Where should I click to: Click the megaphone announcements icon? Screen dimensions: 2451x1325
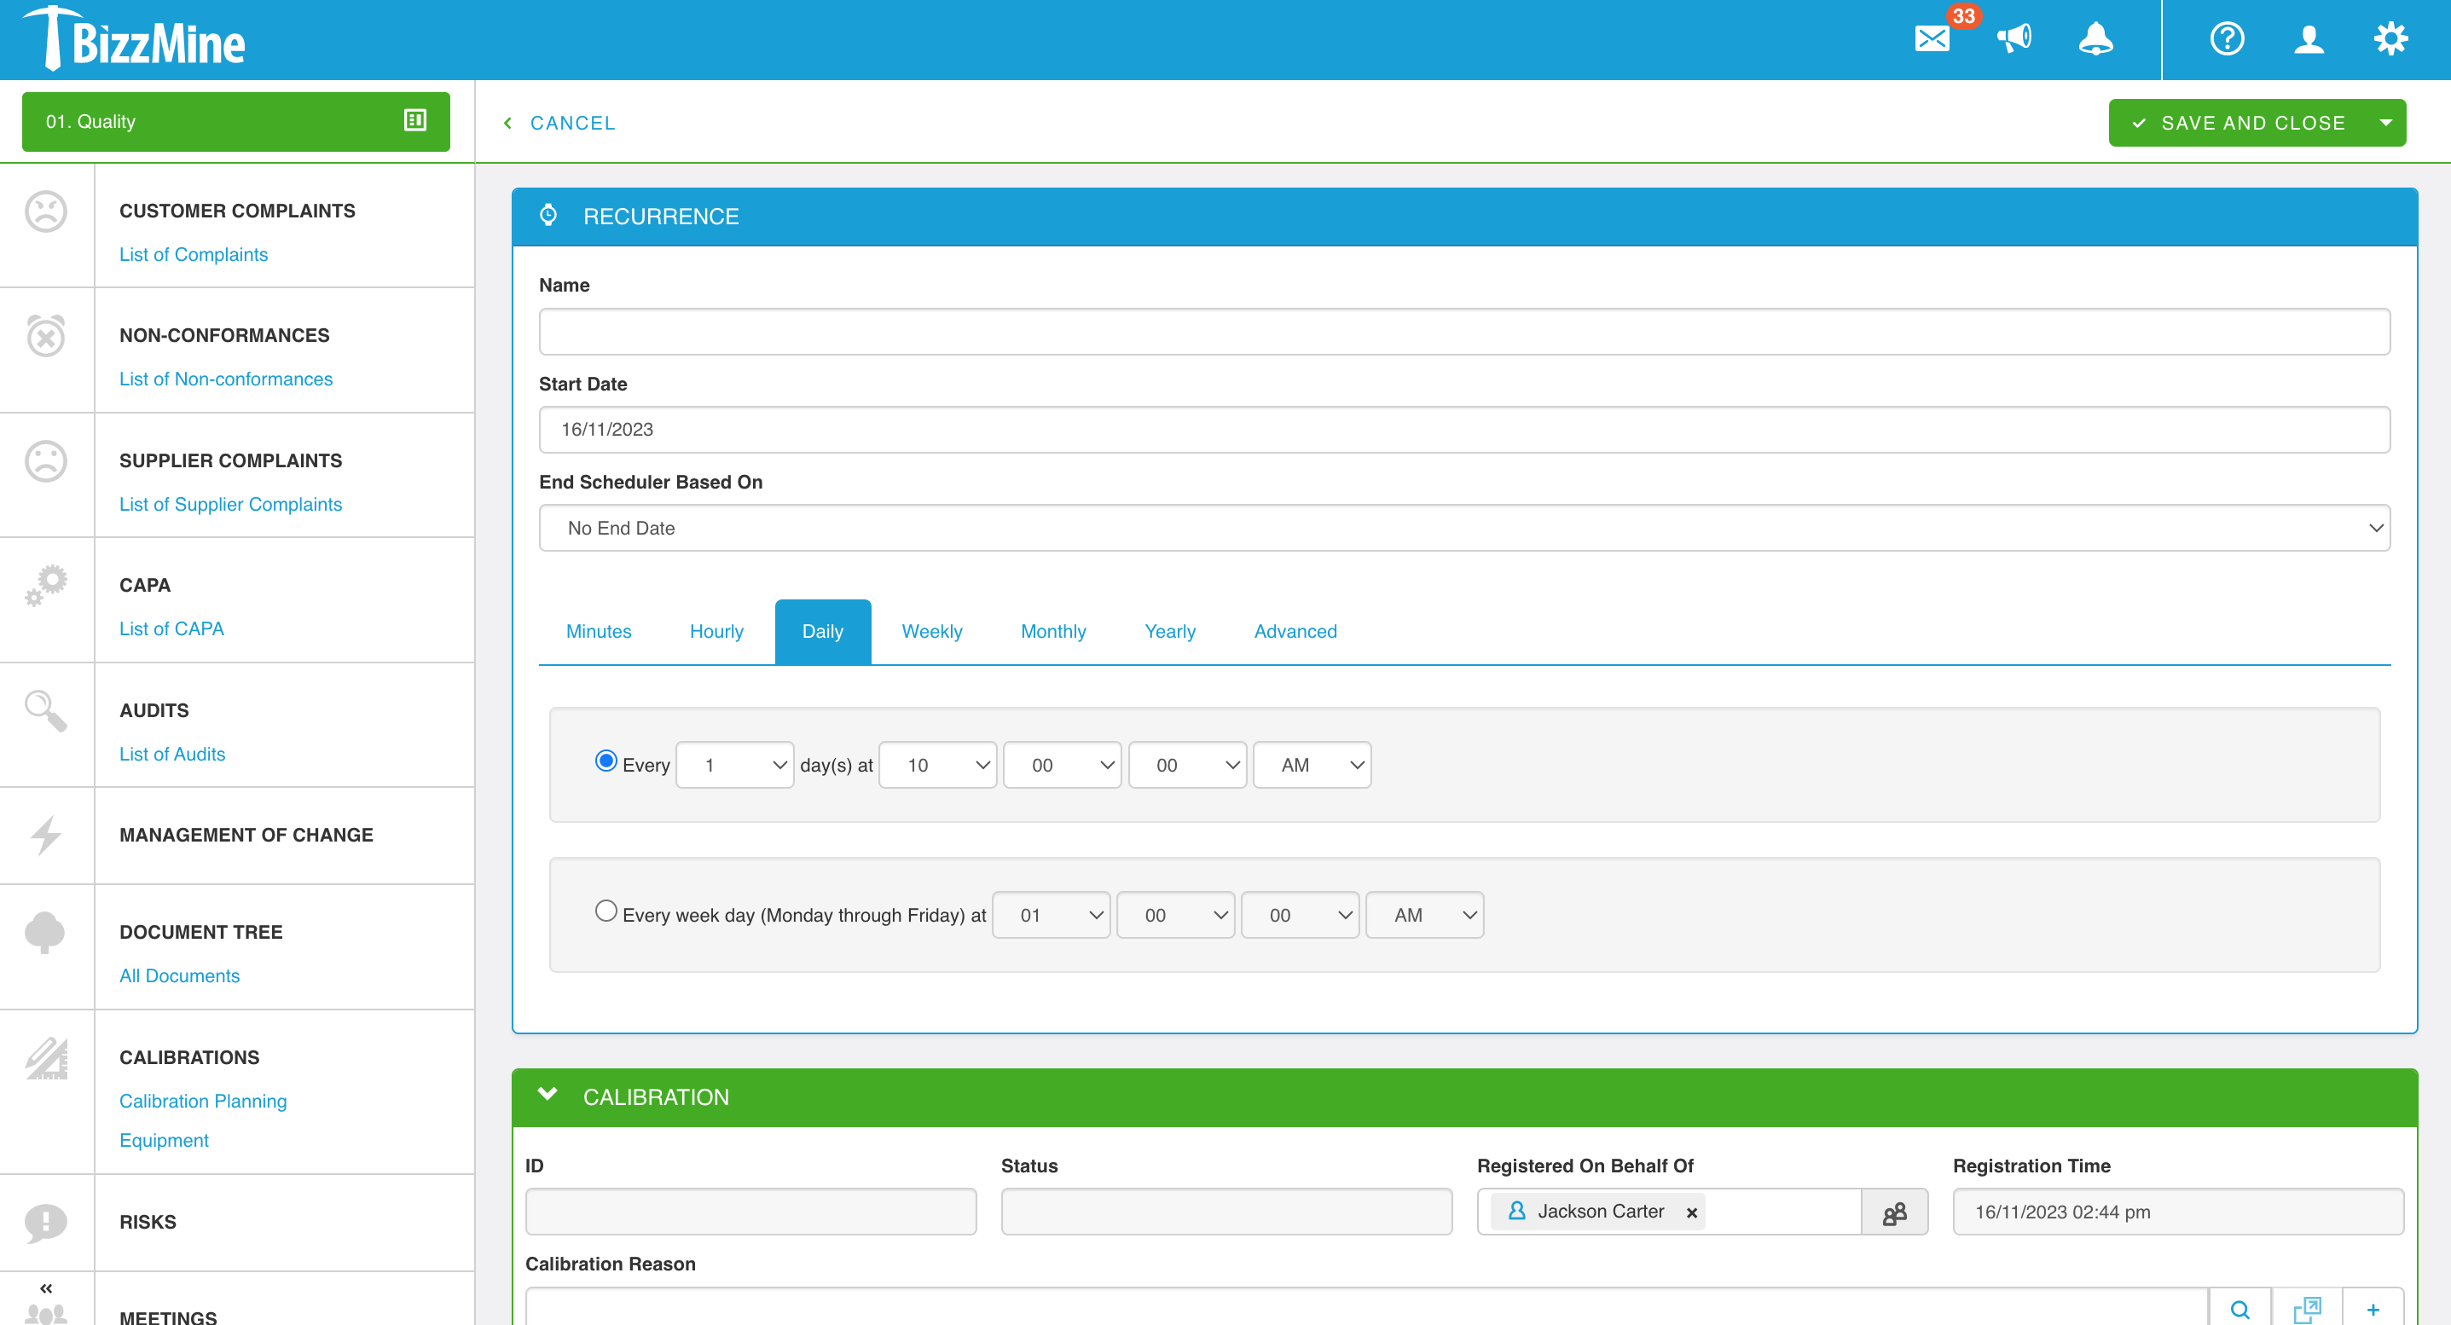click(x=2014, y=39)
